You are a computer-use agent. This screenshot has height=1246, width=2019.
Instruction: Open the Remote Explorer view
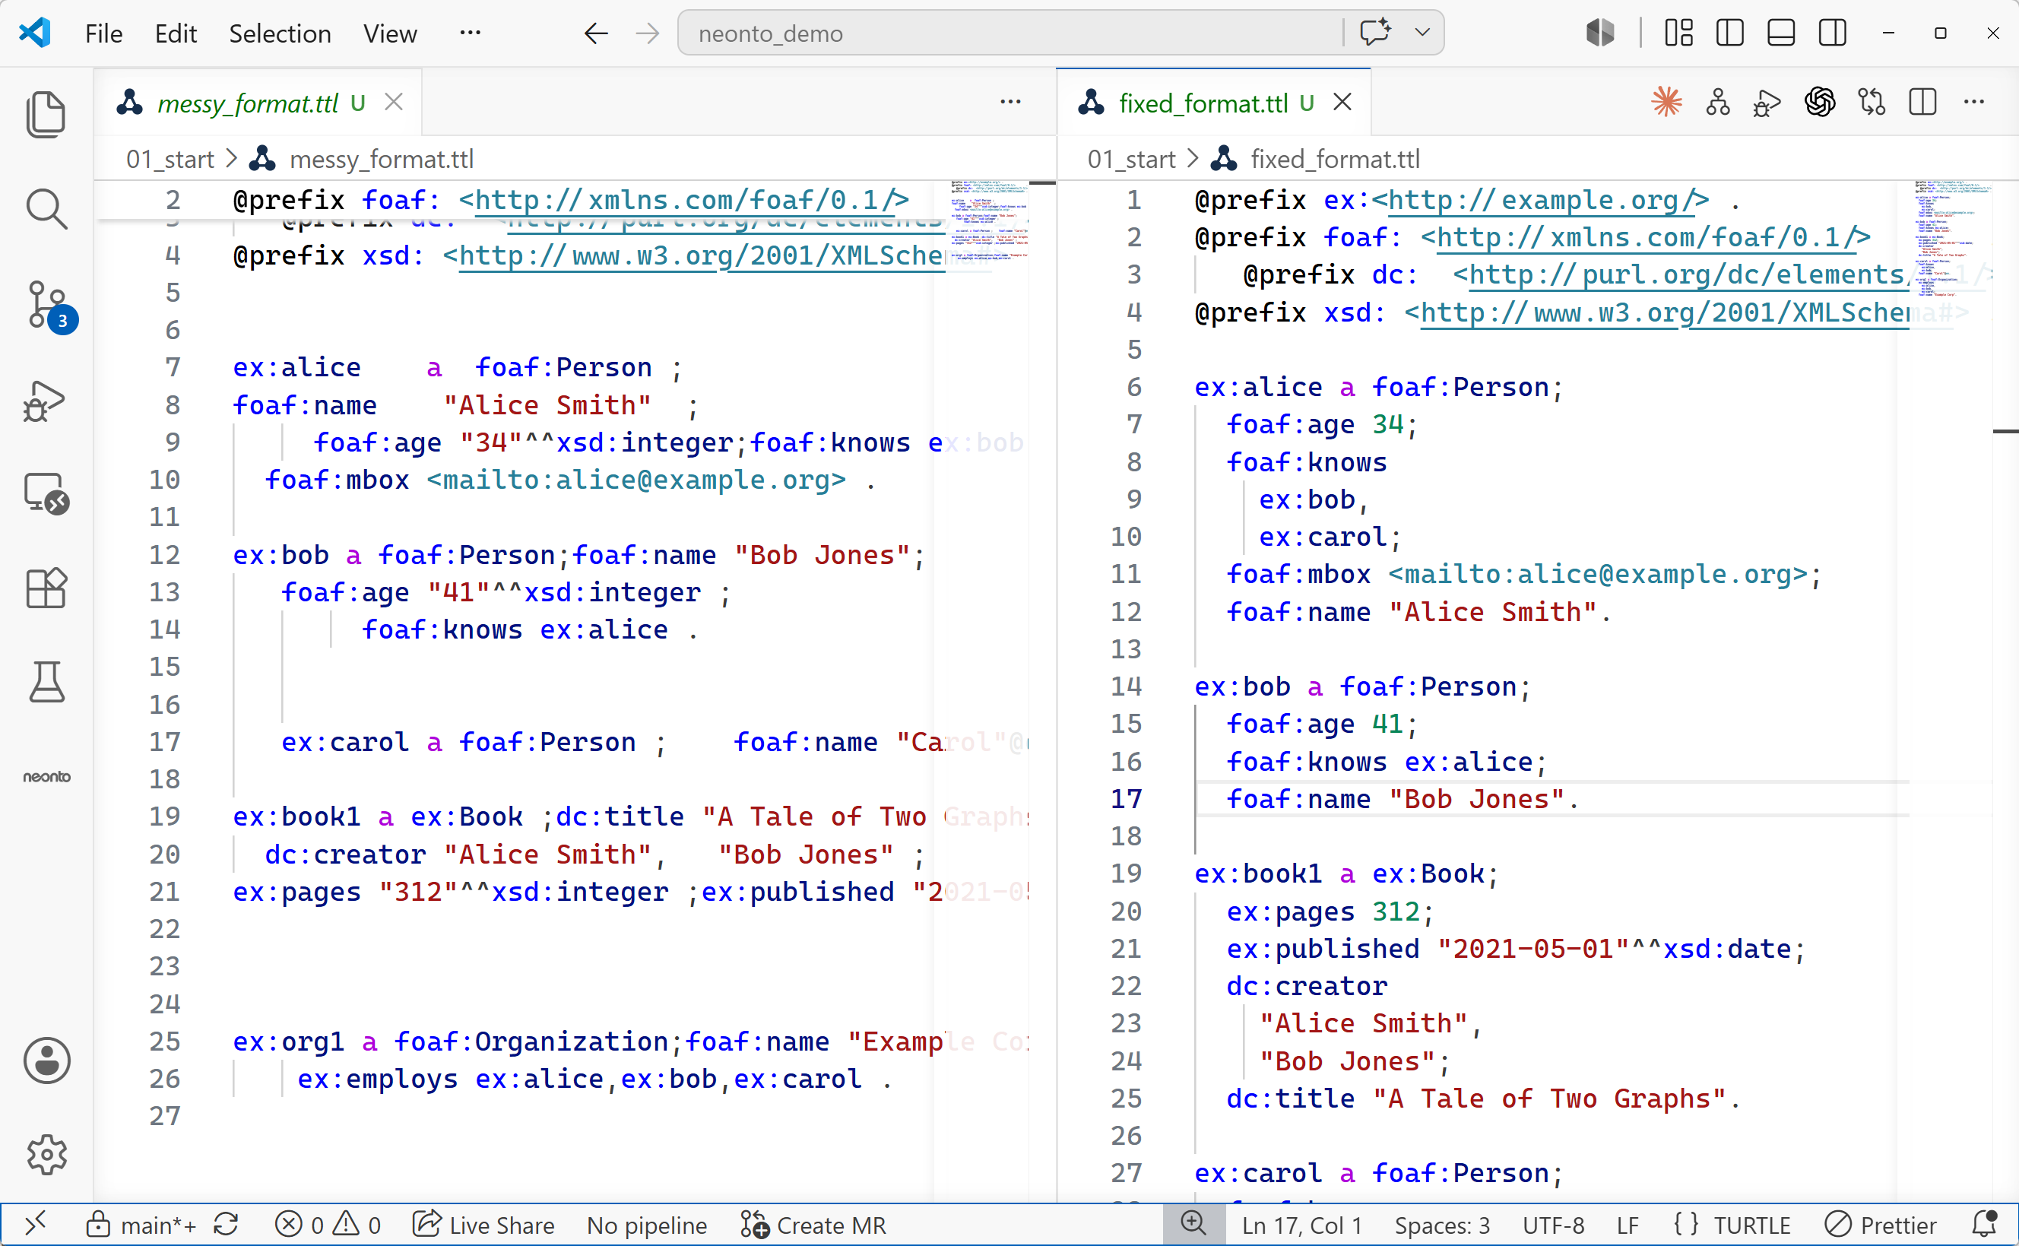tap(46, 493)
